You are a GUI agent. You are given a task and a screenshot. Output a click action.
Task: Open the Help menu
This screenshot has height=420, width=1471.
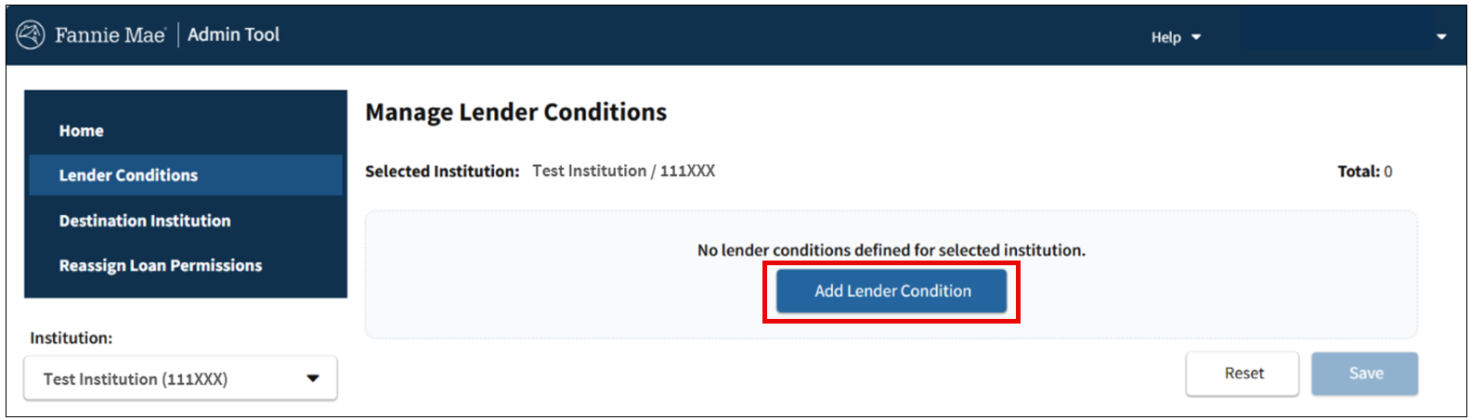tap(1166, 37)
